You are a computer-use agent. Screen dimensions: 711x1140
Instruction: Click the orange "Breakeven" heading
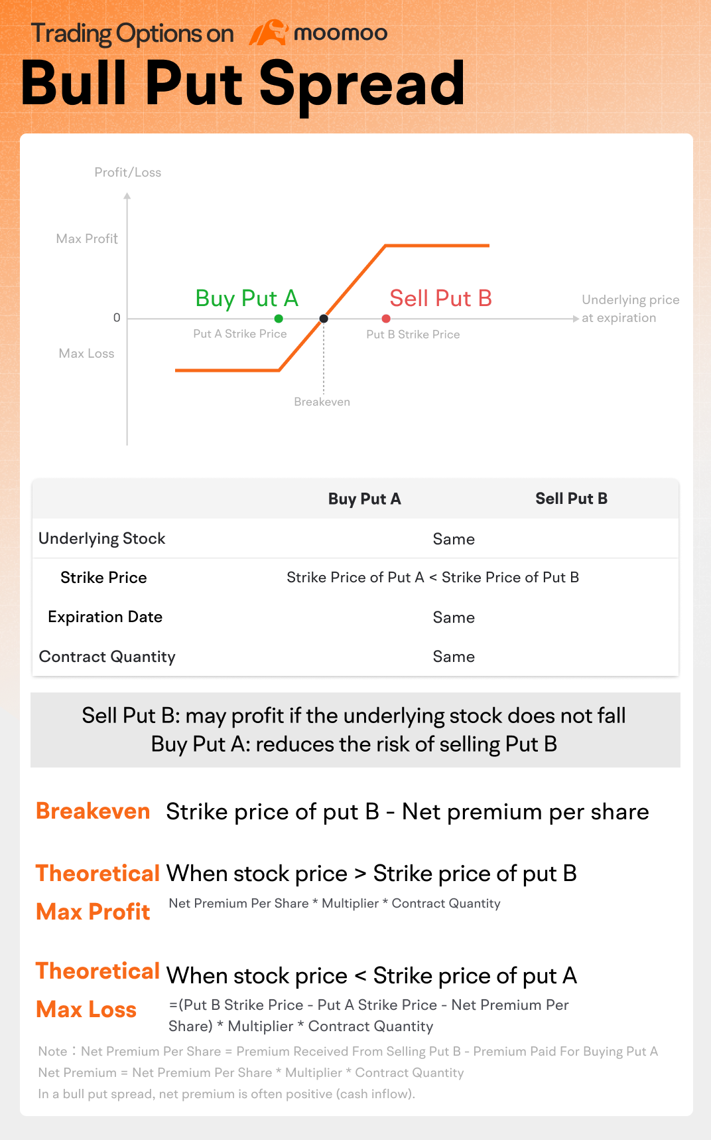click(93, 811)
